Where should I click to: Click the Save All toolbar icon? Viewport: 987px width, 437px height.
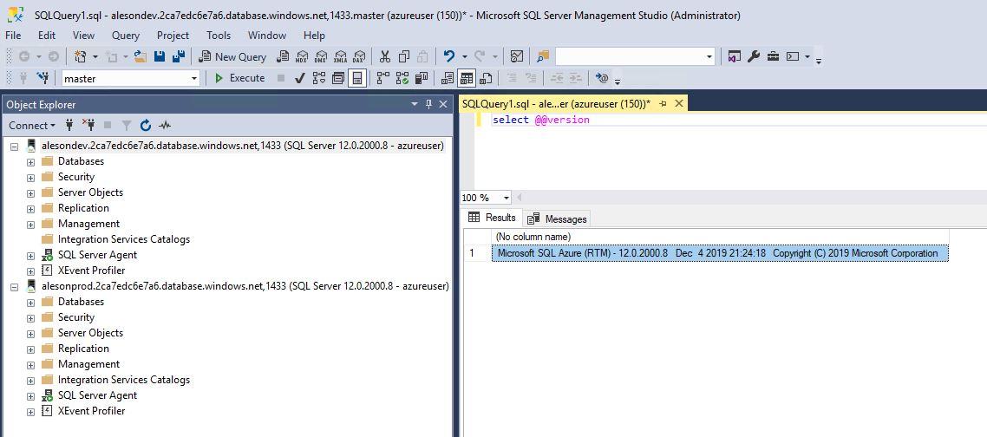pyautogui.click(x=178, y=56)
